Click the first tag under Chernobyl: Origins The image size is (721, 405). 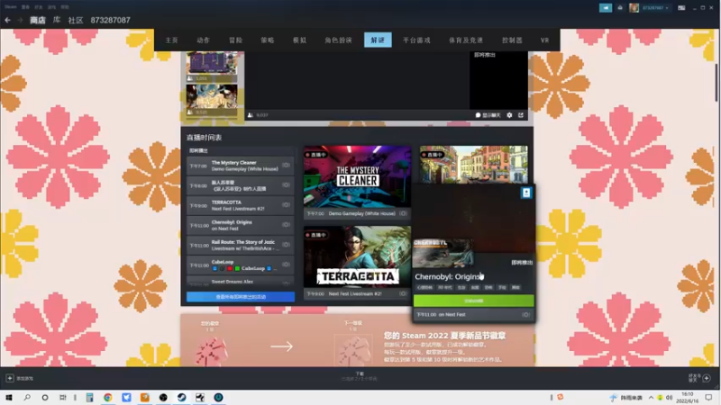[424, 287]
